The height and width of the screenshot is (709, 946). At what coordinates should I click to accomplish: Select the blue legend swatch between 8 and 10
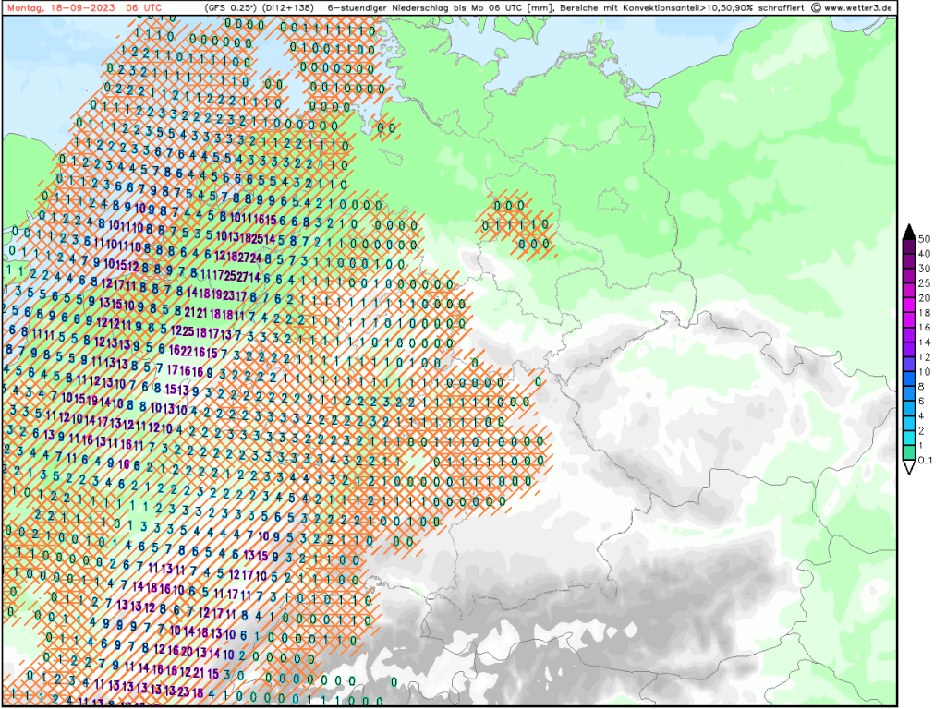(909, 379)
